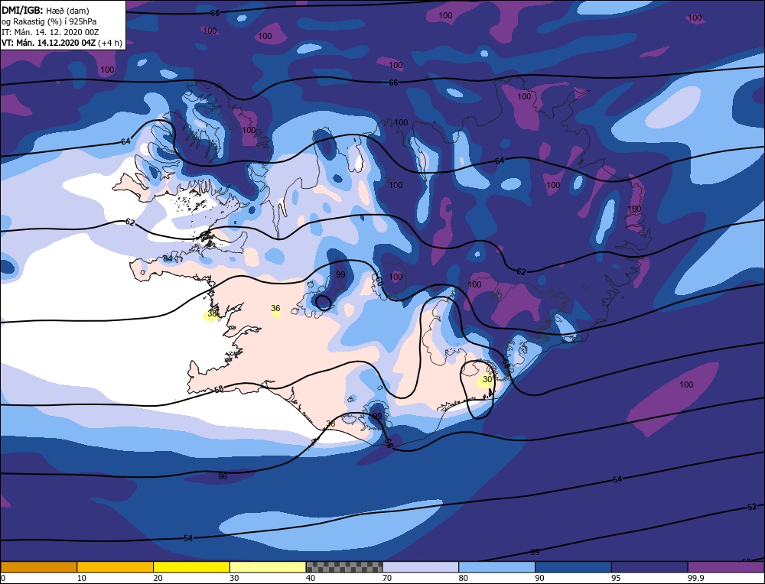
Task: Click the '70' legend tick label
Action: [387, 579]
